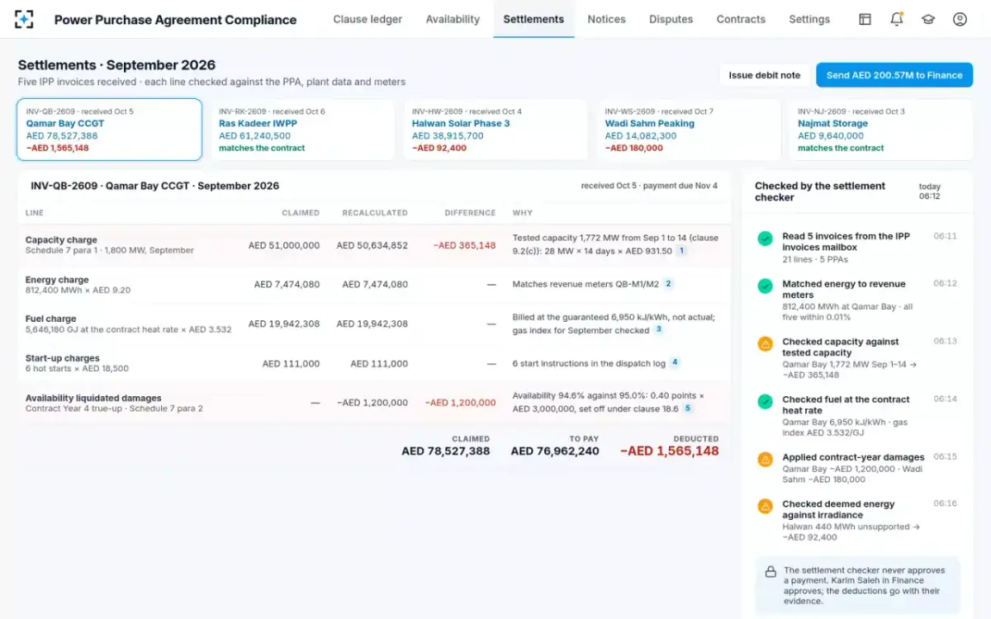
Task: Click the To Pay total AED 76,962,240
Action: [555, 451]
